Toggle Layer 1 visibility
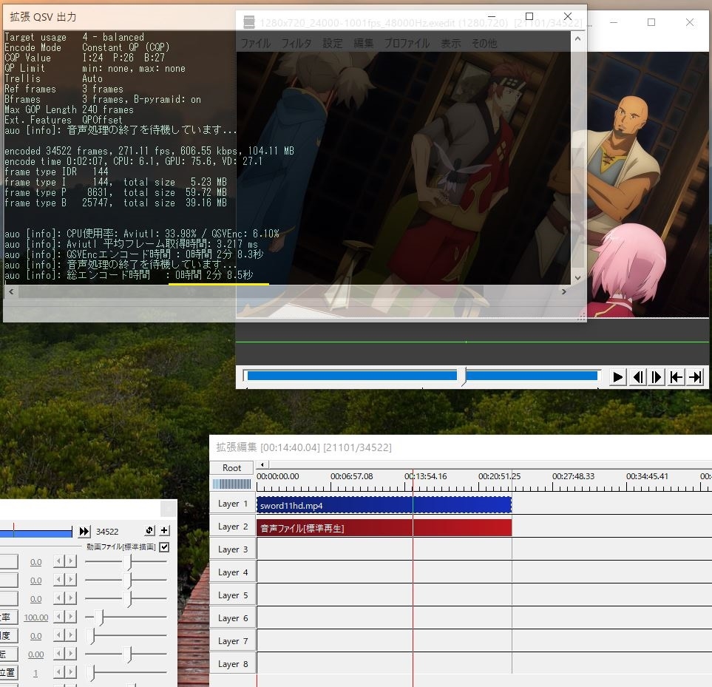712x687 pixels. tap(232, 504)
